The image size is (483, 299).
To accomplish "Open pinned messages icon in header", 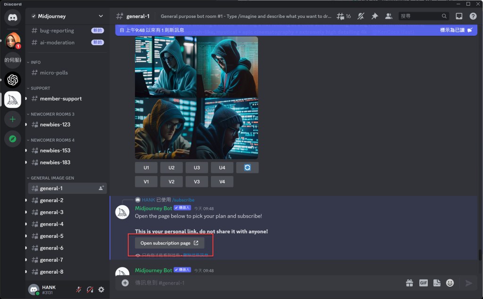I will pyautogui.click(x=375, y=16).
